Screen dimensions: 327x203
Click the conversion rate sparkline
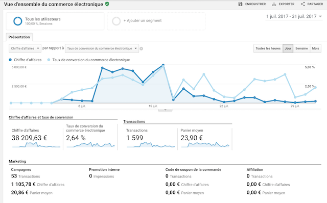[91, 145]
